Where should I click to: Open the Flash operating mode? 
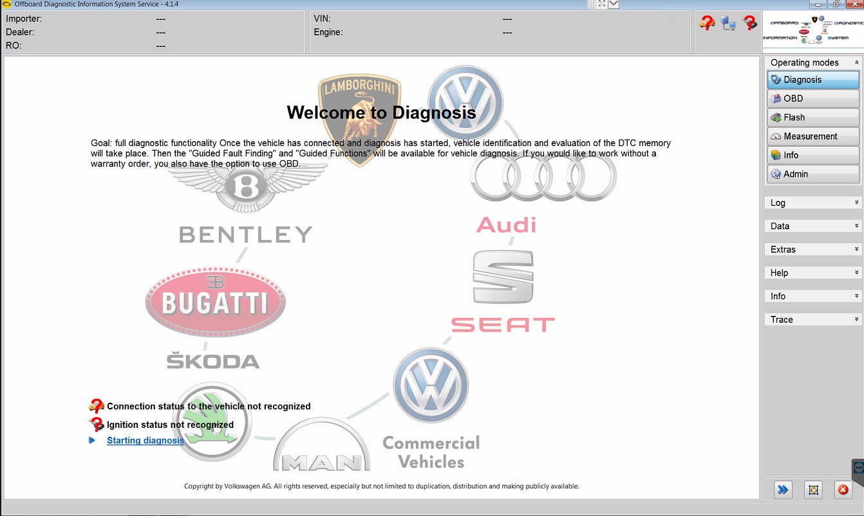(813, 118)
